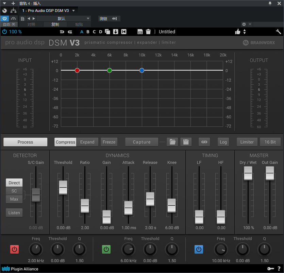Toggle plugin bypass power at 100 %
284x273 pixels.
4,32
